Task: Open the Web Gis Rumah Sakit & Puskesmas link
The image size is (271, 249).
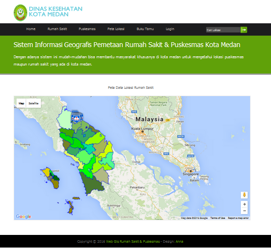Action: coord(133,241)
